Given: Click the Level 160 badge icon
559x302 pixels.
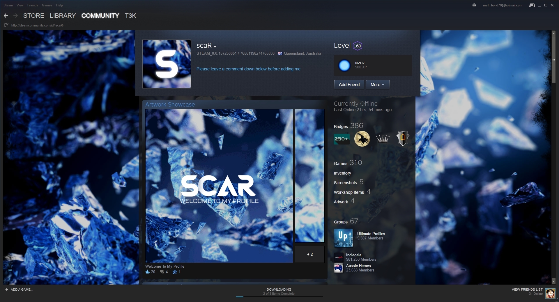Looking at the screenshot, I should point(357,46).
